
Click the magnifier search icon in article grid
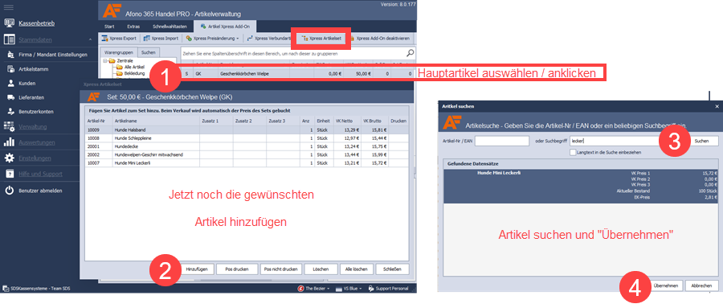click(410, 52)
